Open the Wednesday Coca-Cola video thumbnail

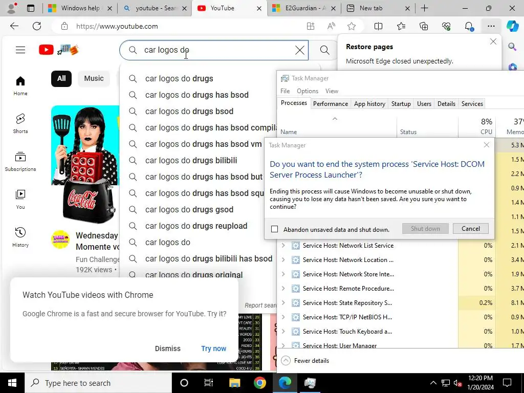pyautogui.click(x=85, y=165)
